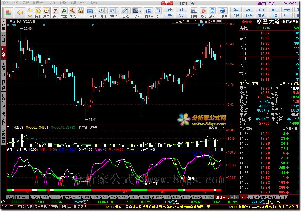Toggle 窗 window layout option
This screenshot has width=302, height=212.
(206, 21)
